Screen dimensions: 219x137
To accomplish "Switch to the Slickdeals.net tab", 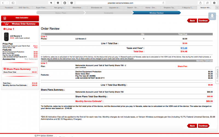I will [x=96, y=8].
